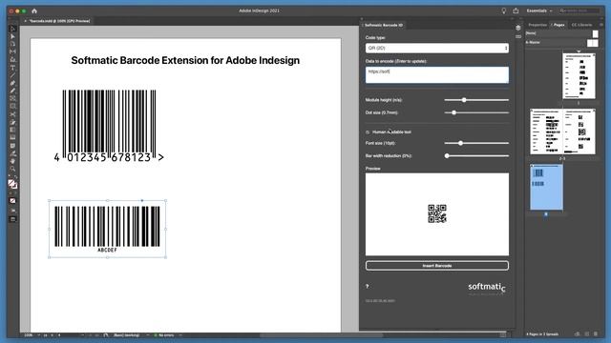Open the panel group options menu icon

coord(600,25)
